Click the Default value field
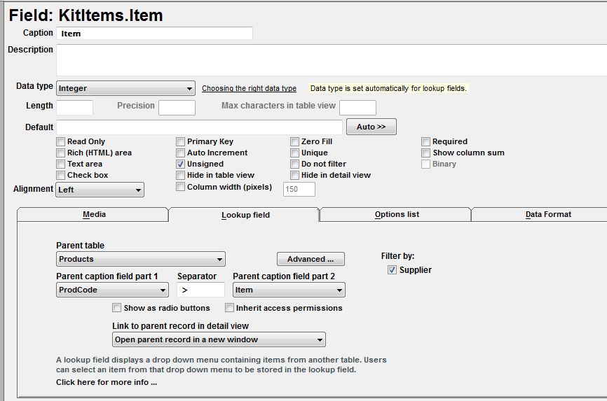This screenshot has height=401, width=607. click(199, 127)
